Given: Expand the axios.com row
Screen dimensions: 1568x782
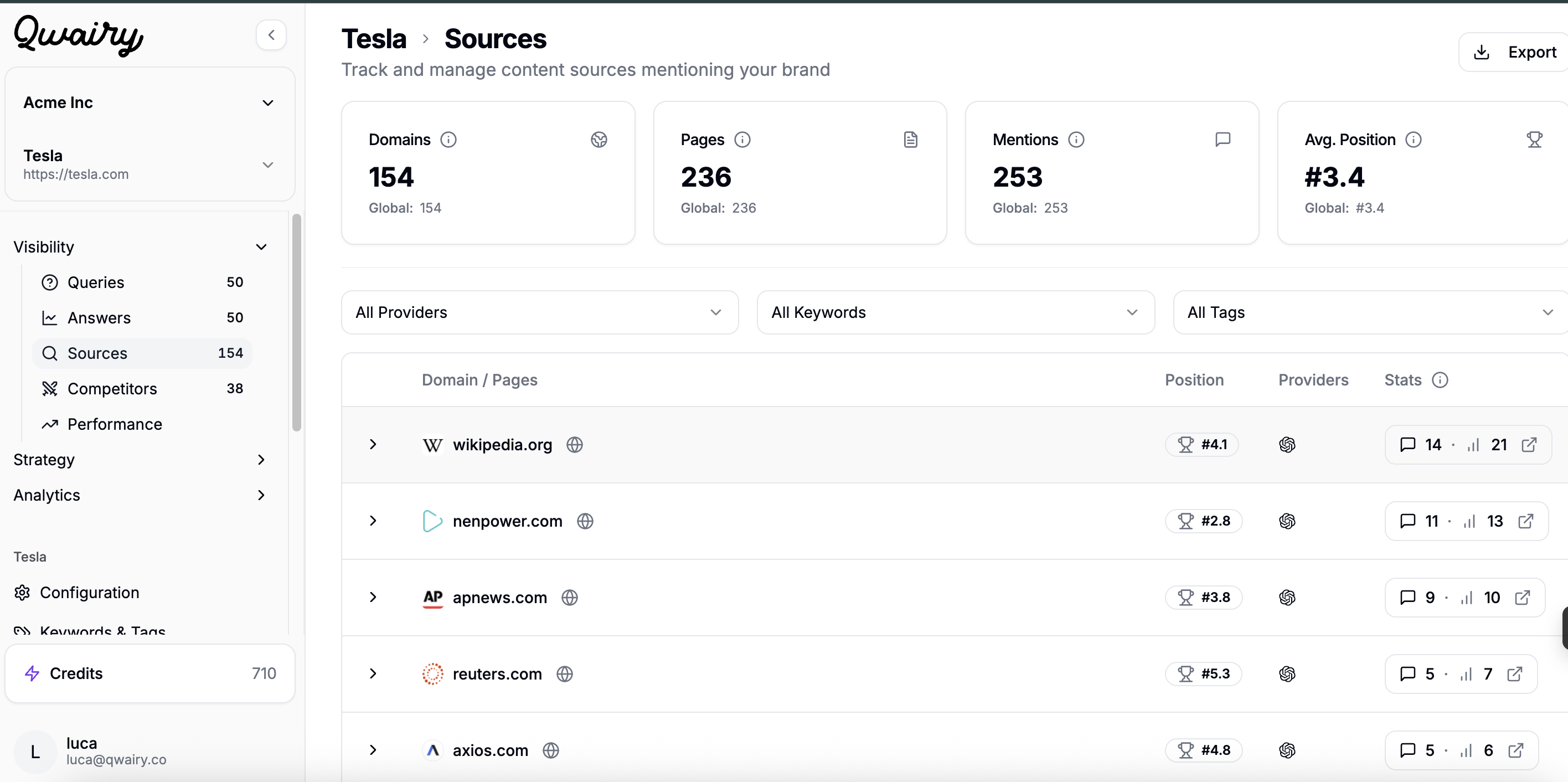Looking at the screenshot, I should click(373, 750).
